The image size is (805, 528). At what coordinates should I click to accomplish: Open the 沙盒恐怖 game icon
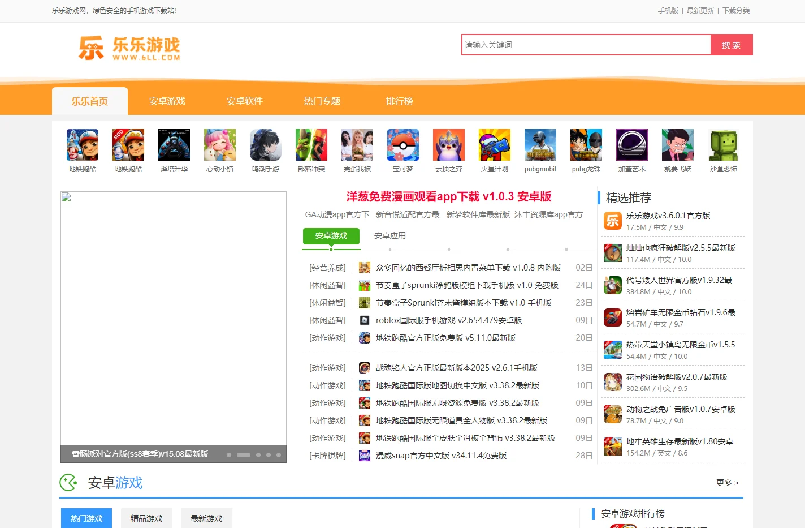(724, 145)
